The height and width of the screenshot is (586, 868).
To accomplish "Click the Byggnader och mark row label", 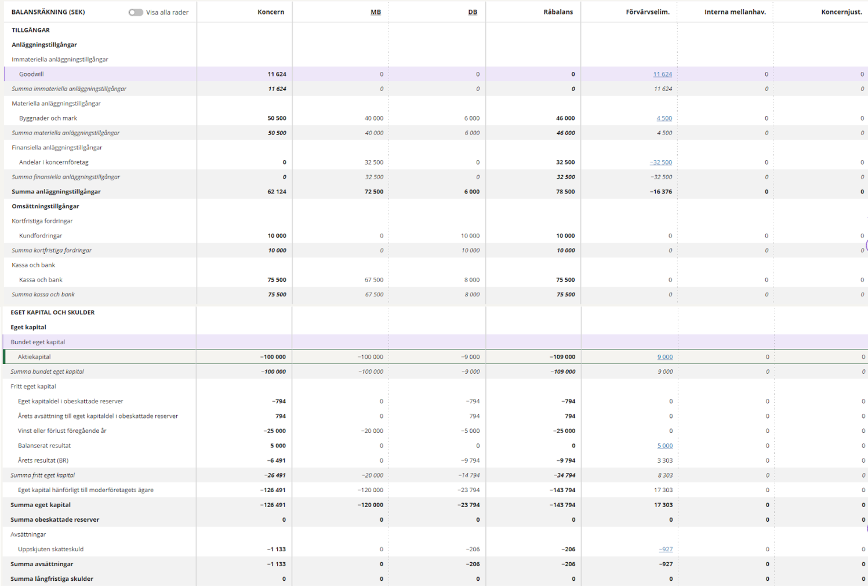I will 48,118.
